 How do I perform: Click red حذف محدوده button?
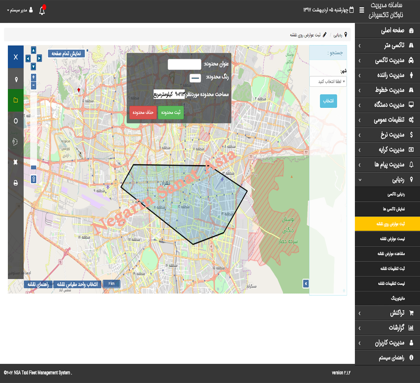pyautogui.click(x=143, y=113)
